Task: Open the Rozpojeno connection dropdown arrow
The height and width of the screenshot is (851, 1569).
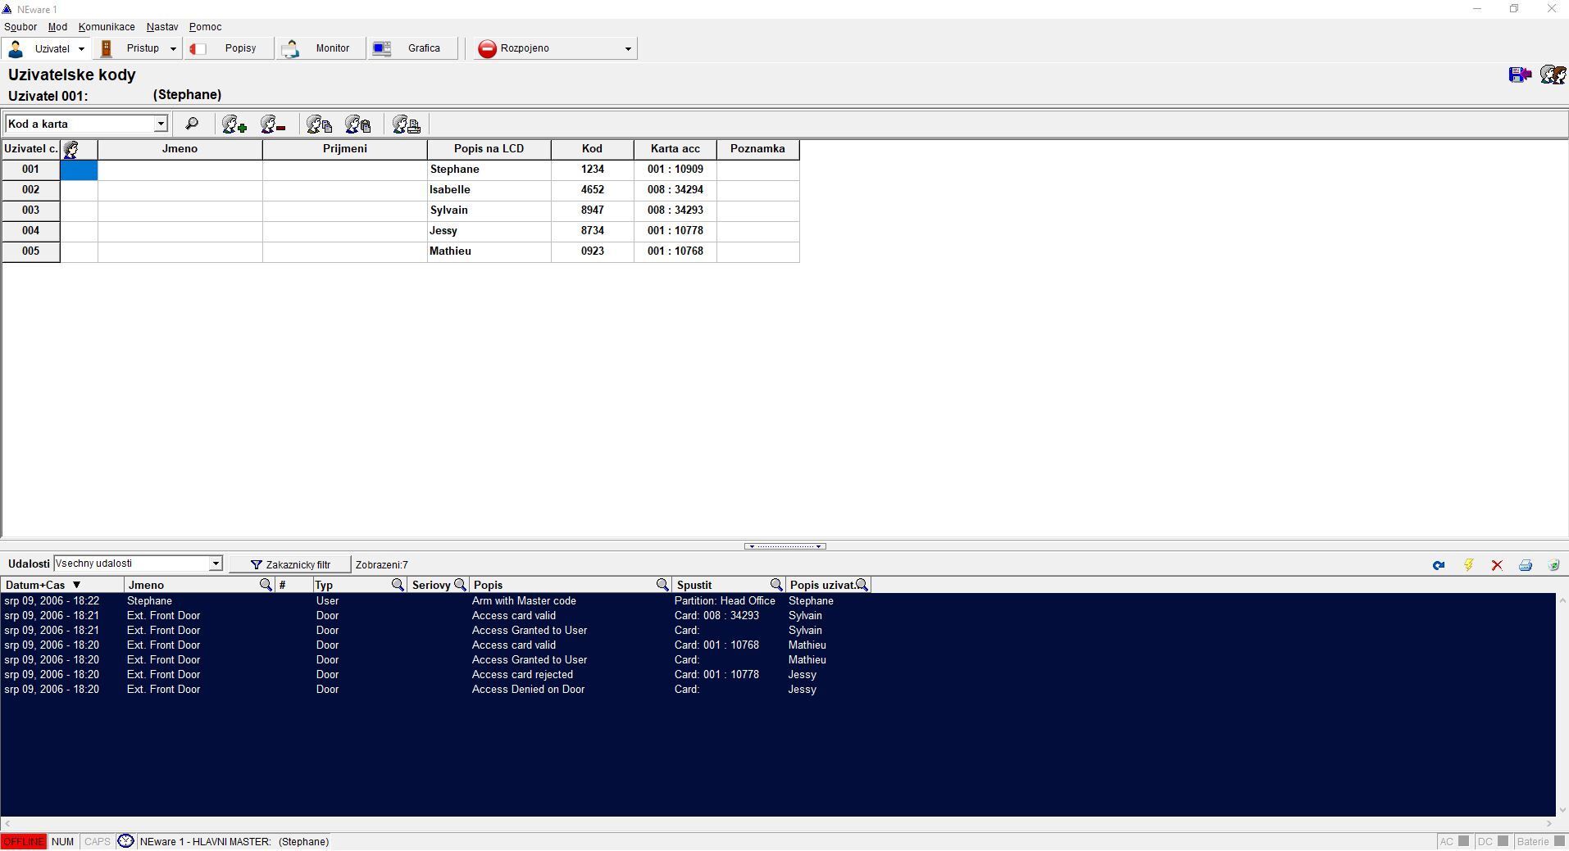Action: pyautogui.click(x=628, y=49)
